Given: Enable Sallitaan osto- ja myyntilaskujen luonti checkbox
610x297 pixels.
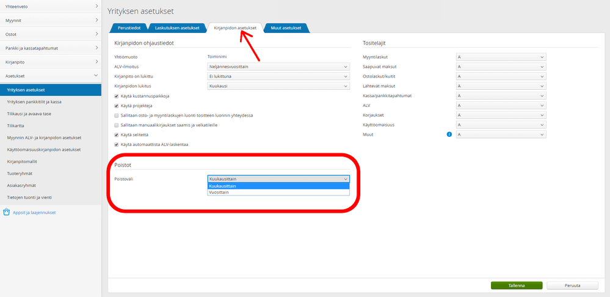Looking at the screenshot, I should coord(116,116).
